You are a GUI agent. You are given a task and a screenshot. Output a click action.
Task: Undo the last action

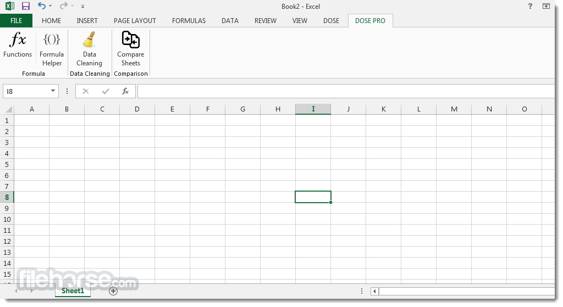point(42,5)
